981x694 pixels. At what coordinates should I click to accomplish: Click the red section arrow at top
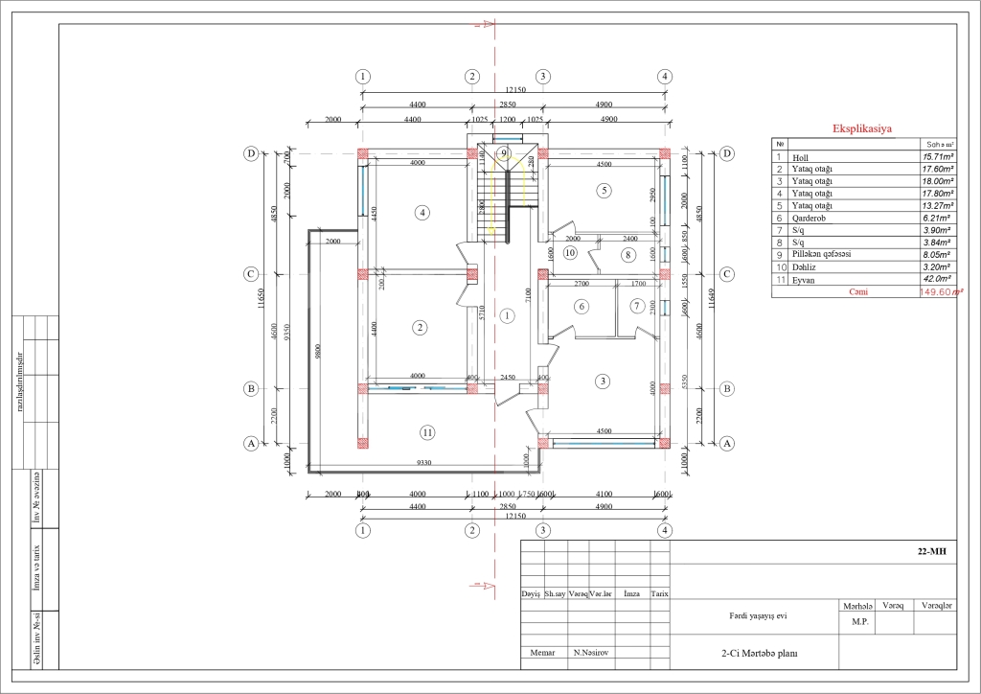pos(486,24)
